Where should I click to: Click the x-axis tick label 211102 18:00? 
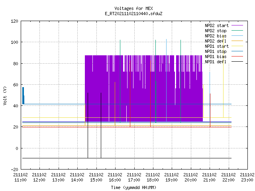click(x=153, y=177)
